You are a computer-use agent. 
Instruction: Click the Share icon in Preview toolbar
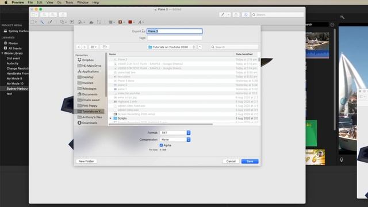(63, 14)
